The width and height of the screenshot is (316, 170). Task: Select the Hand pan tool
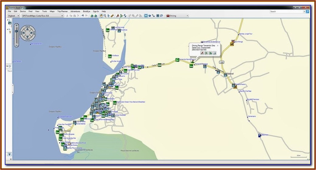[x=101, y=16]
